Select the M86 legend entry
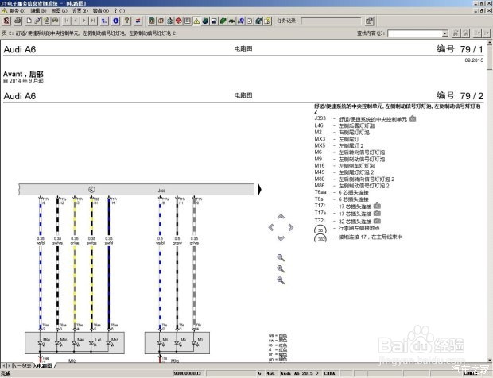 tap(351, 186)
